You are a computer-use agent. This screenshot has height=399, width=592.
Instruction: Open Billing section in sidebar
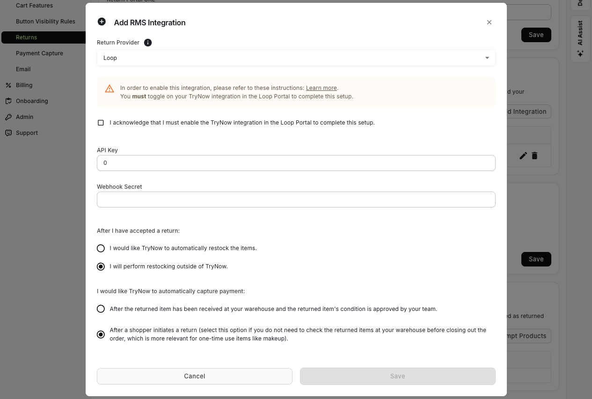tap(24, 85)
